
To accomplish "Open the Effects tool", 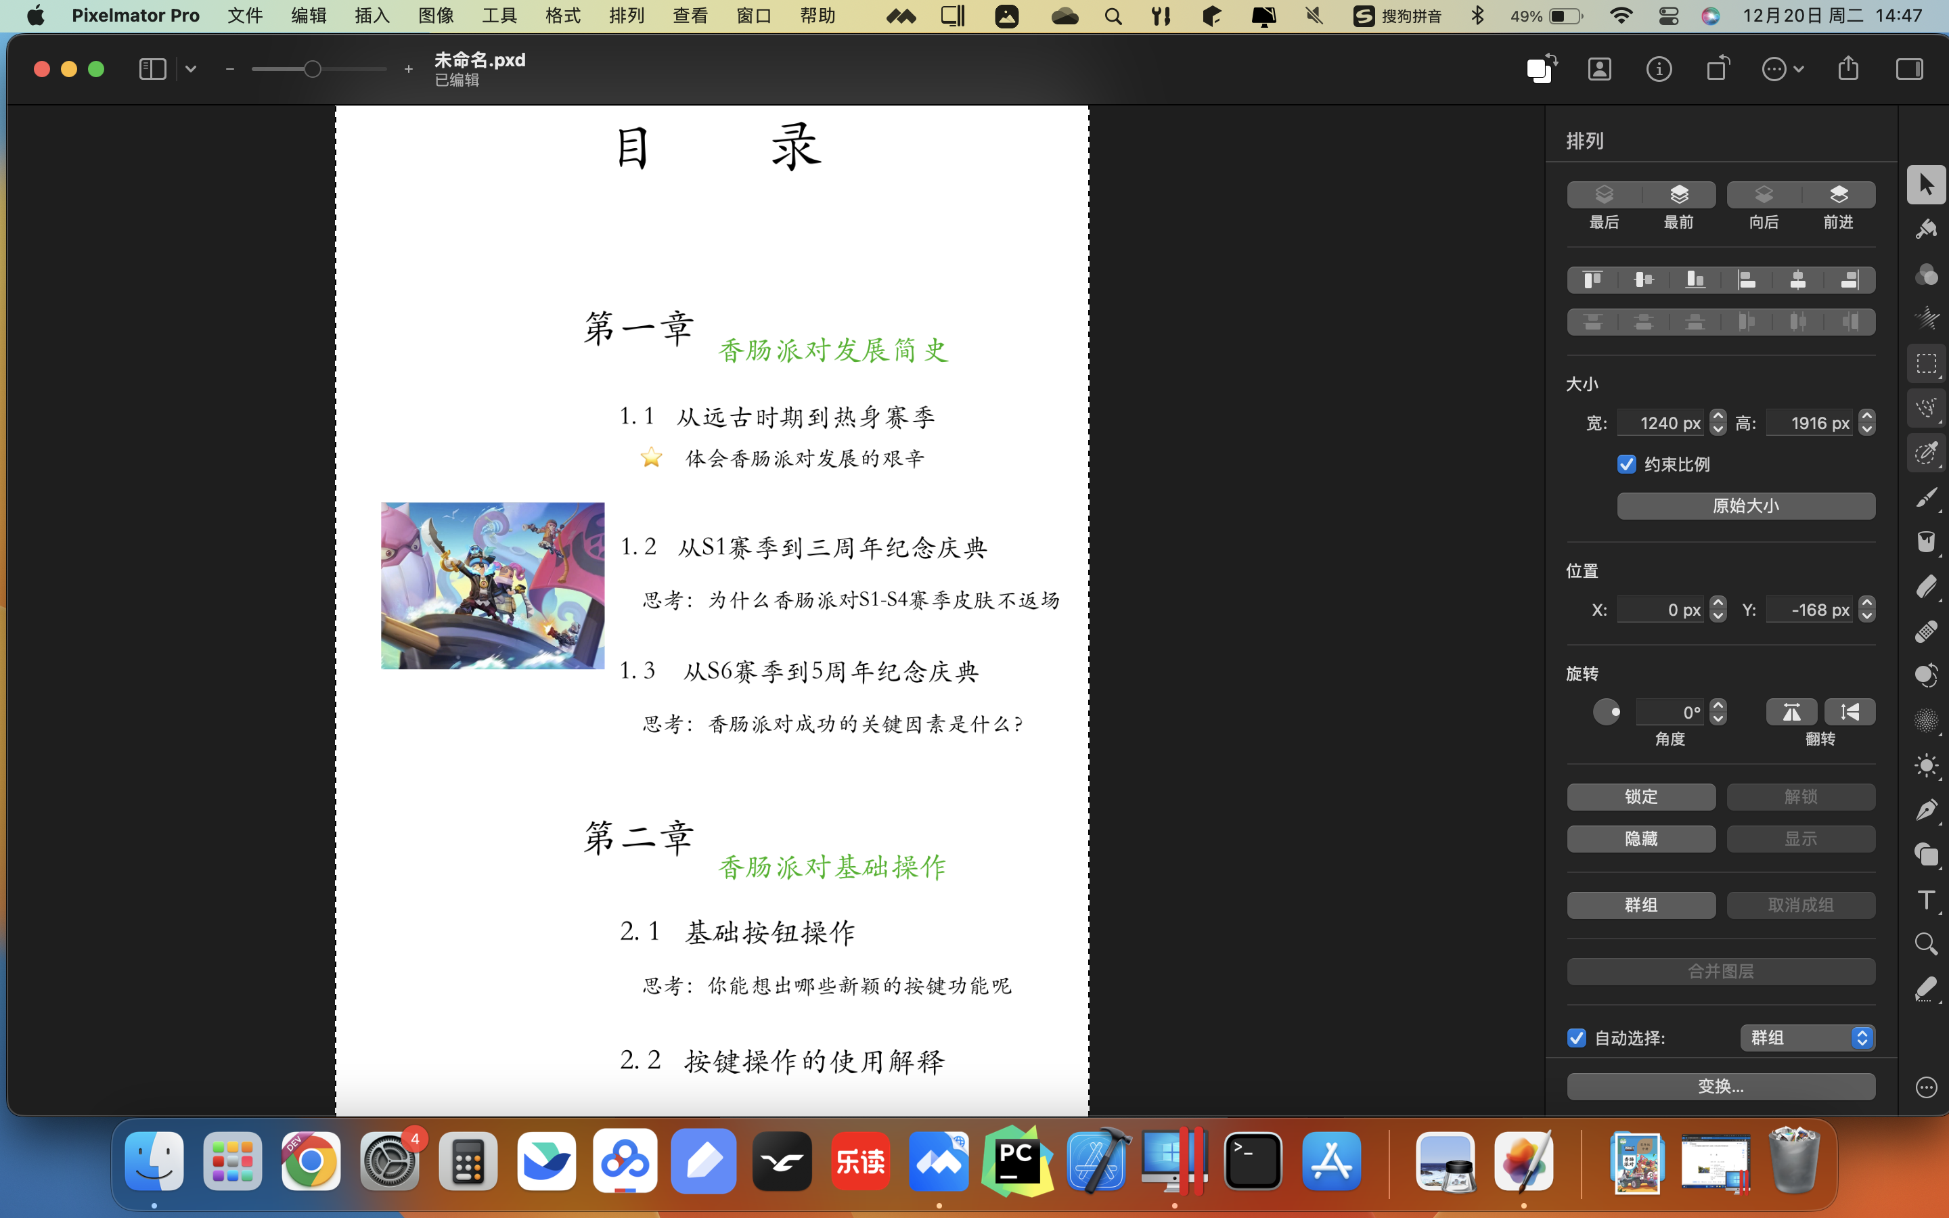I will pyautogui.click(x=1925, y=318).
